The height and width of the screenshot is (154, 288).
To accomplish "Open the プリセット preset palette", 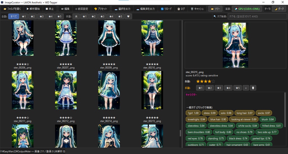I will pyautogui.click(x=100, y=9).
